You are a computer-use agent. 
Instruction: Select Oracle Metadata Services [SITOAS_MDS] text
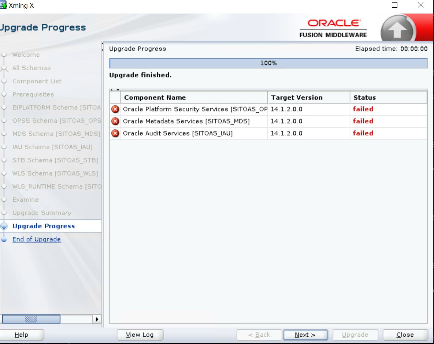186,121
